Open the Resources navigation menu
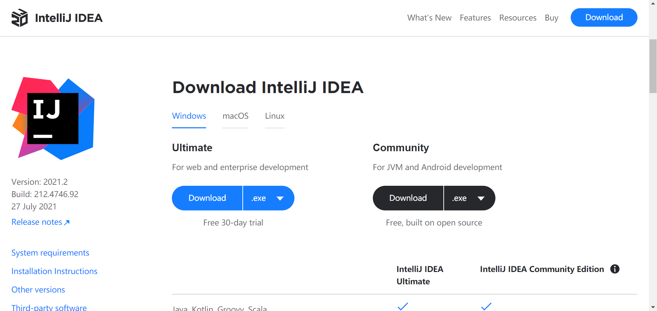 (x=518, y=17)
